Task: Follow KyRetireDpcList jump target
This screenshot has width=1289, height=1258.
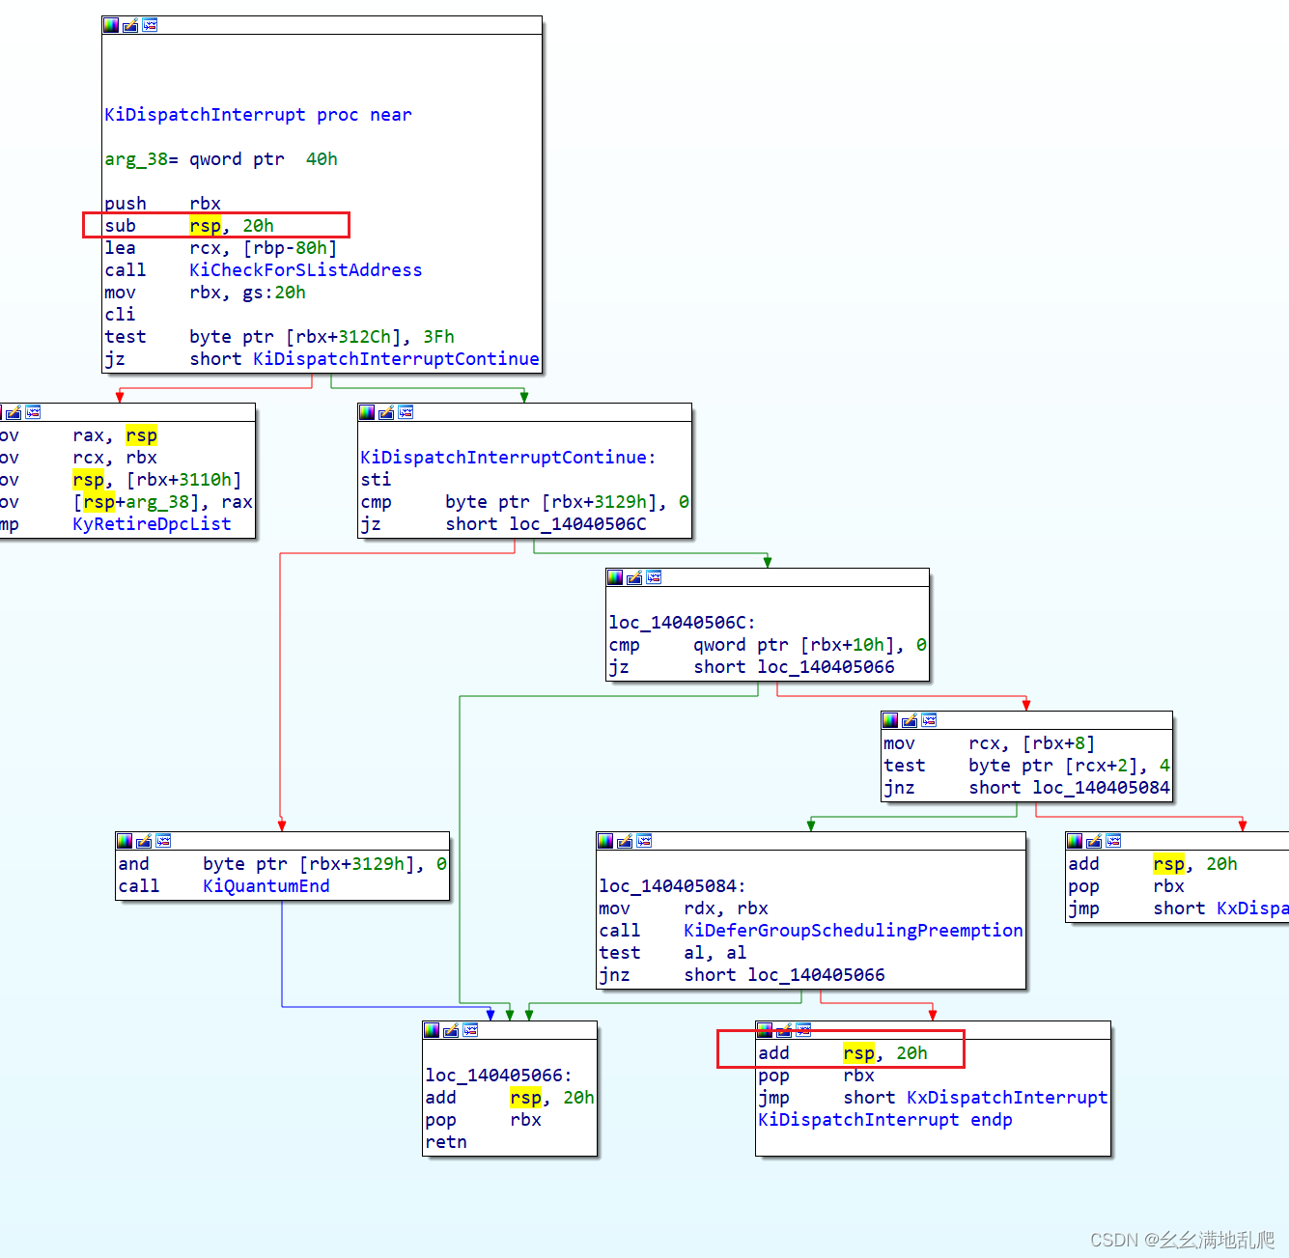Action: pyautogui.click(x=153, y=524)
